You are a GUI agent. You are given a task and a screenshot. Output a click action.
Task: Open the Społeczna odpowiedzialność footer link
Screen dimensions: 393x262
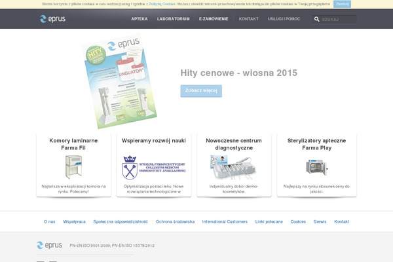(x=121, y=221)
